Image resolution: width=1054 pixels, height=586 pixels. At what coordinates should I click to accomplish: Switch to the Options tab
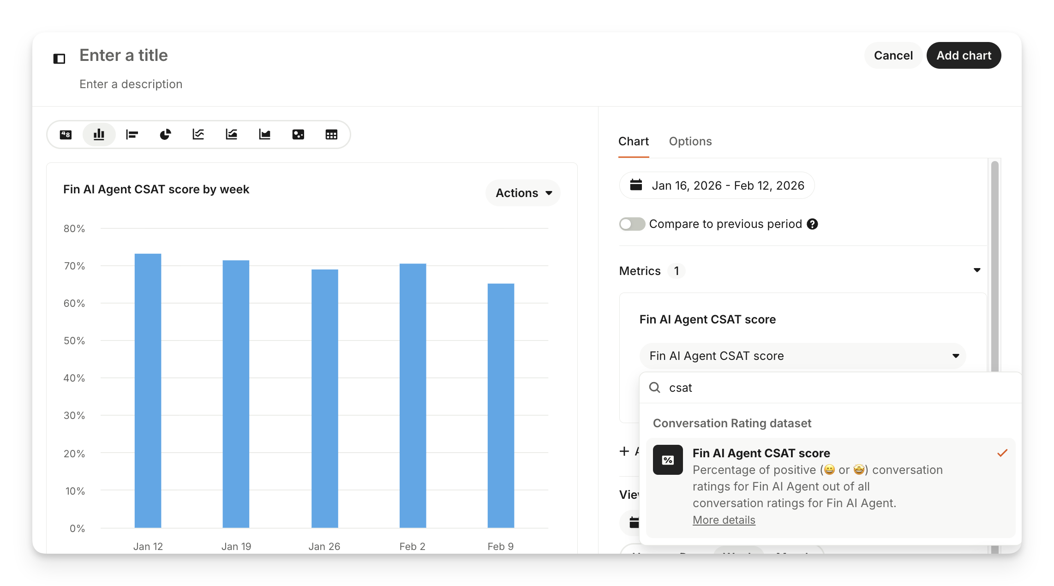[690, 141]
